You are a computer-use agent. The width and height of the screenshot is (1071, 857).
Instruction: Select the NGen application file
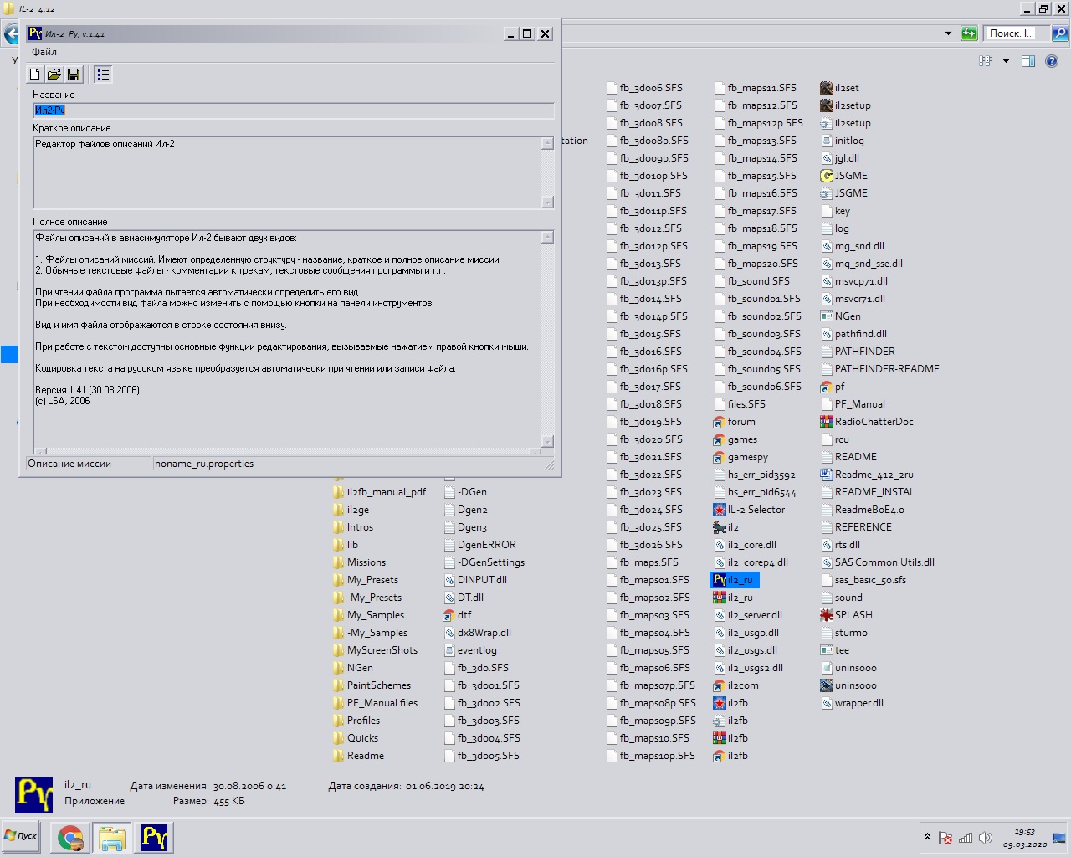tap(841, 316)
